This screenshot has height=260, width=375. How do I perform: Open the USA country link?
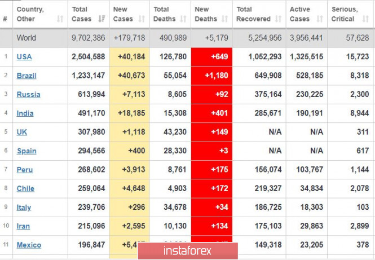pos(24,57)
